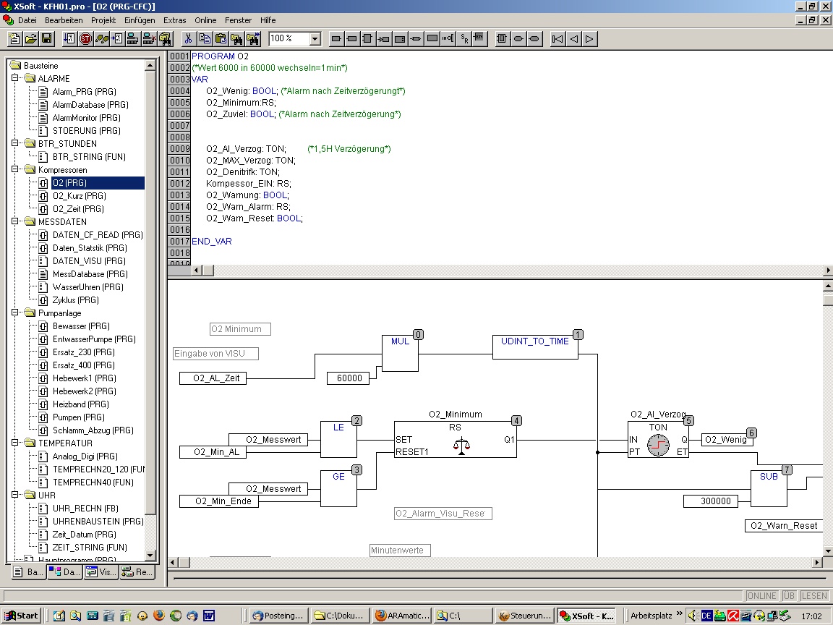
Task: Select Hebewerk1 (PRG) in tree
Action: pyautogui.click(x=84, y=378)
